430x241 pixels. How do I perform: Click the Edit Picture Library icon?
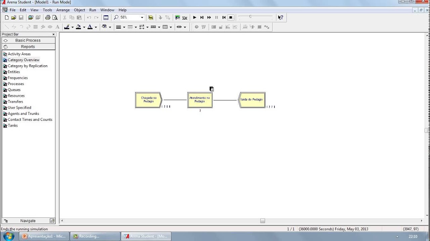click(x=177, y=17)
